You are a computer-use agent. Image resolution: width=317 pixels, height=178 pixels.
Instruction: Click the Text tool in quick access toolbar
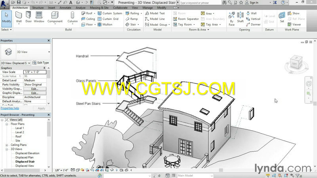71,2
